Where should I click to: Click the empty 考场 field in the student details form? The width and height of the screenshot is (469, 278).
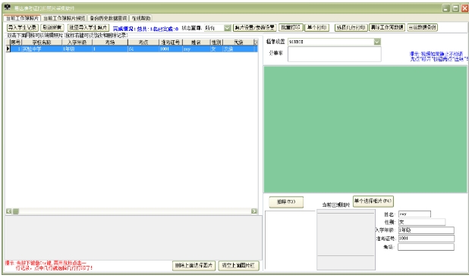click(426, 247)
